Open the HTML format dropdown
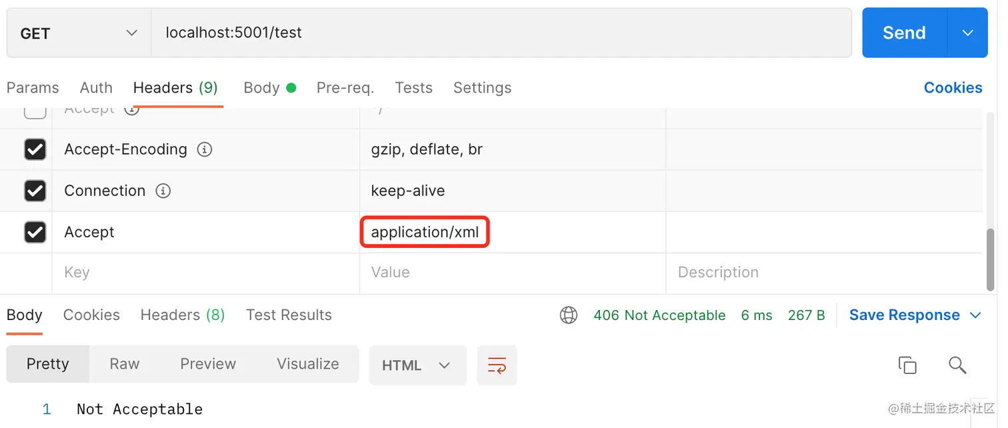This screenshot has width=1008, height=428. coord(417,365)
